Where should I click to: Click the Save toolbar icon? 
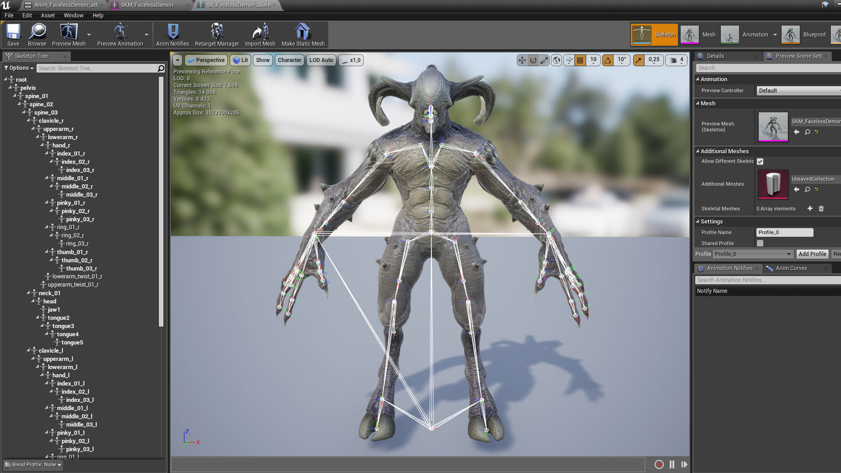(13, 35)
